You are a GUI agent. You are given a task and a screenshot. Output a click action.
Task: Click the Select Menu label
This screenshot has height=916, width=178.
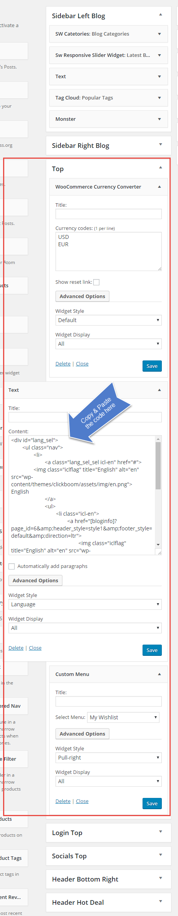click(71, 717)
